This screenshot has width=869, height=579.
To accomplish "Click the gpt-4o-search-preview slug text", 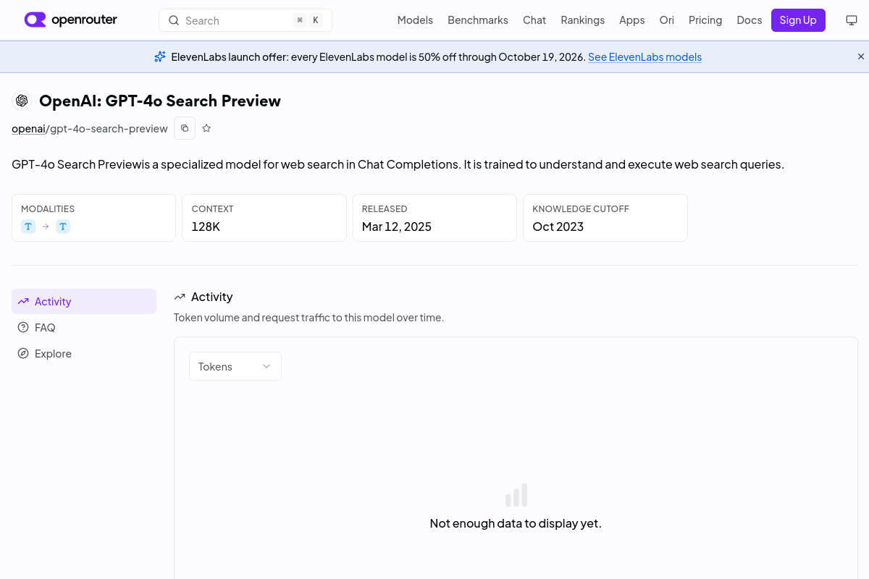I will pos(109,128).
